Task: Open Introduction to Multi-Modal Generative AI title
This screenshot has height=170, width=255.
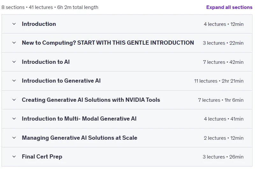Action: pyautogui.click(x=79, y=119)
